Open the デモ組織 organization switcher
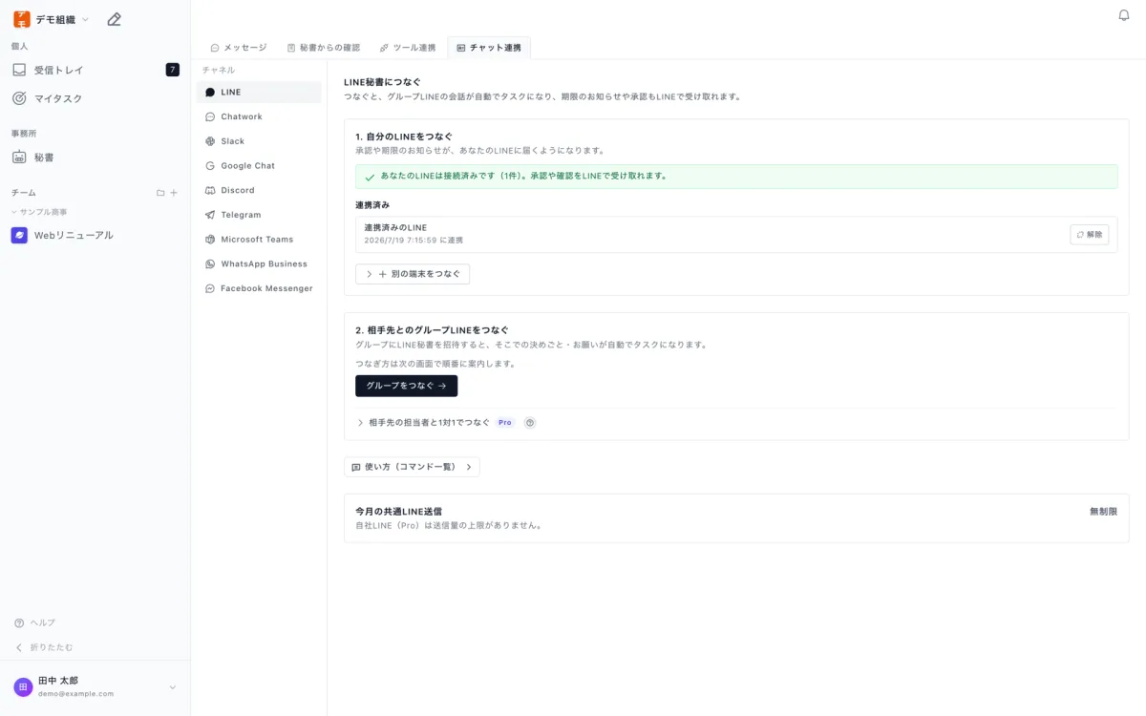 [x=51, y=19]
